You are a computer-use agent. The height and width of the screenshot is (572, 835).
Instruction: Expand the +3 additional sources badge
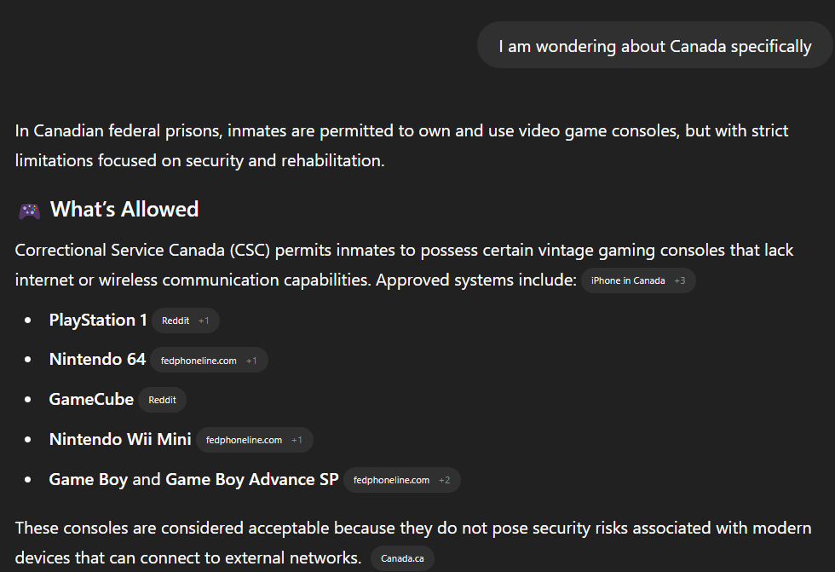coord(680,280)
